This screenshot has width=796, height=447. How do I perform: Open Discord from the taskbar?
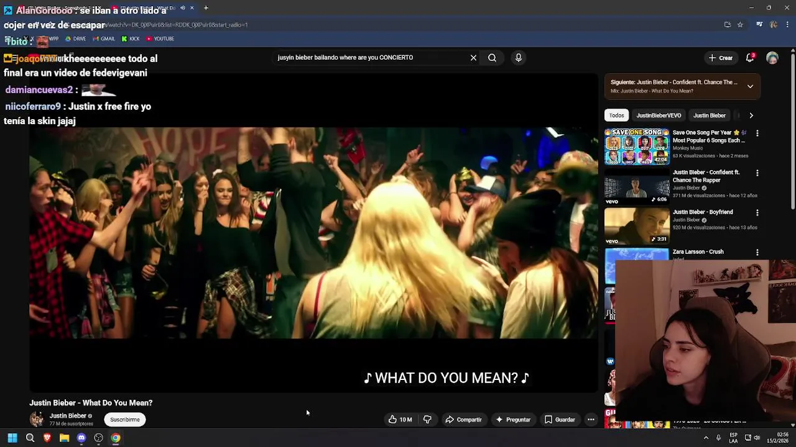tap(81, 438)
